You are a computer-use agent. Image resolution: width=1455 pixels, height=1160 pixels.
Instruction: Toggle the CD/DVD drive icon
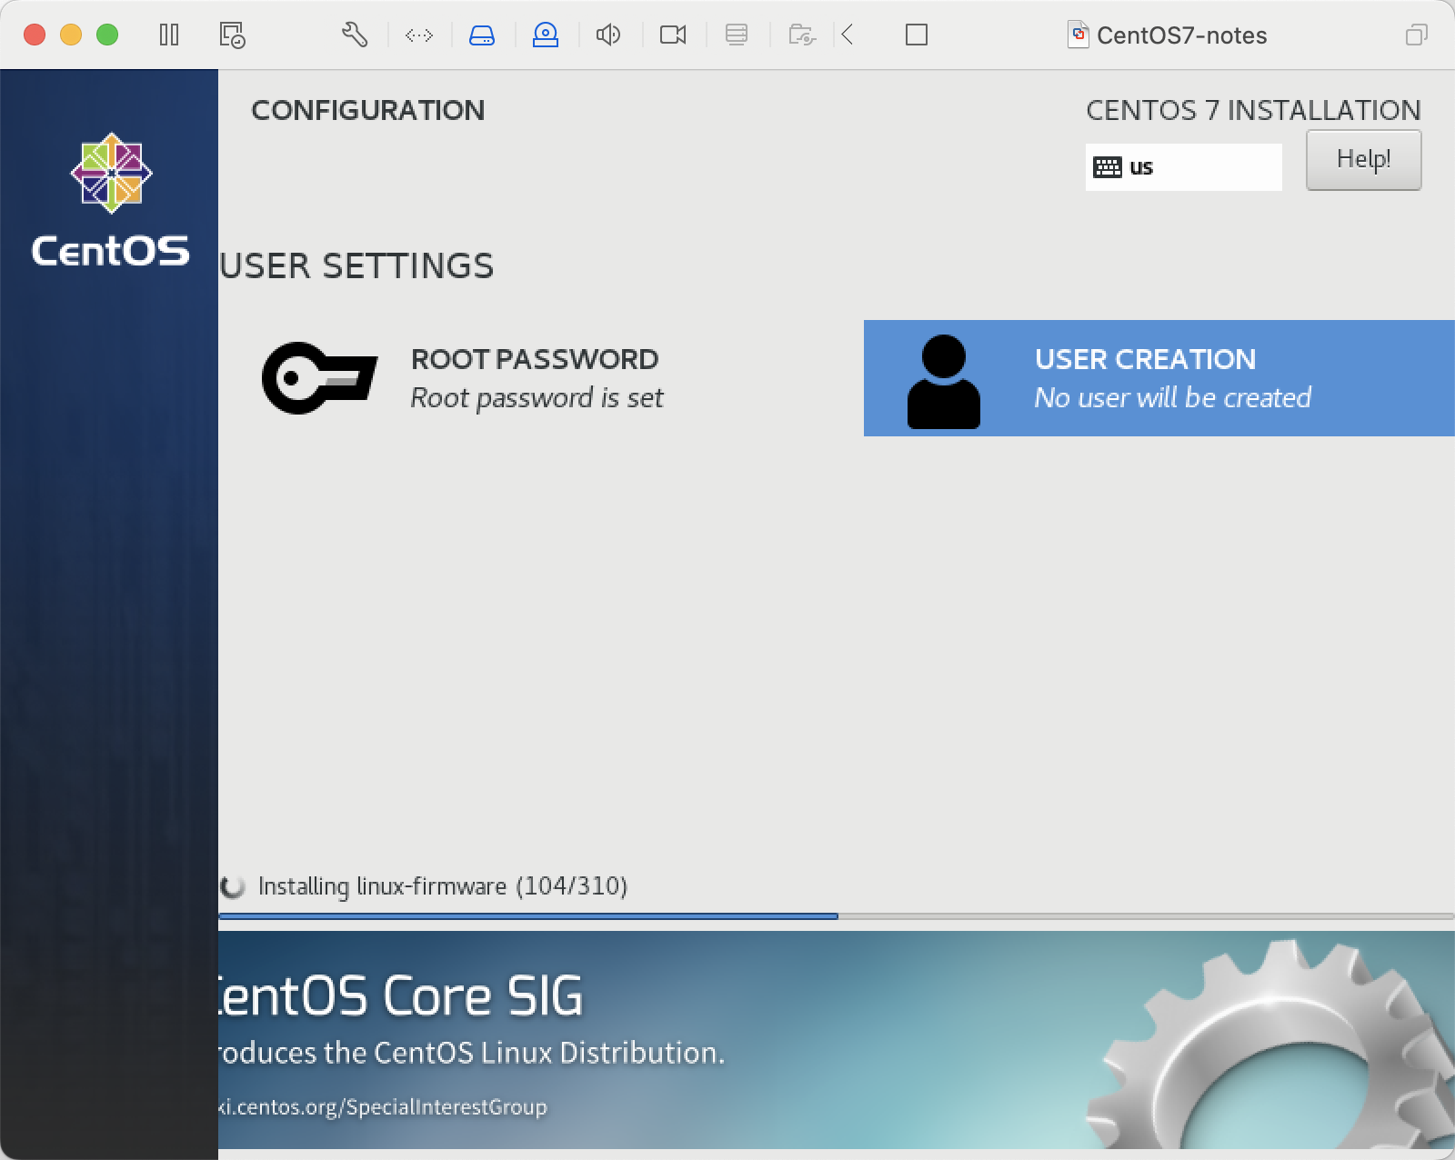tap(546, 35)
